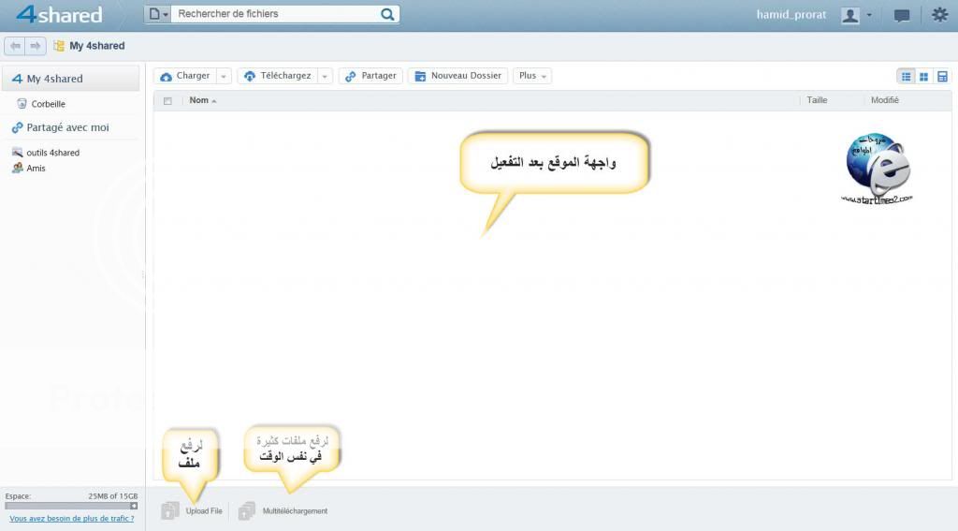Switch to details pane view icon
Screen dimensions: 958x531
[x=942, y=76]
